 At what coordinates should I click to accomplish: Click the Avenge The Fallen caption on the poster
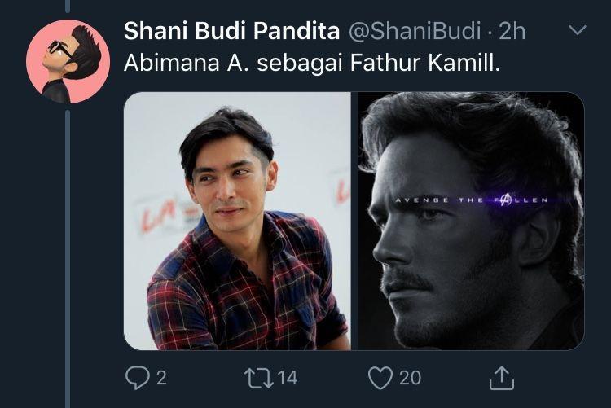point(472,200)
